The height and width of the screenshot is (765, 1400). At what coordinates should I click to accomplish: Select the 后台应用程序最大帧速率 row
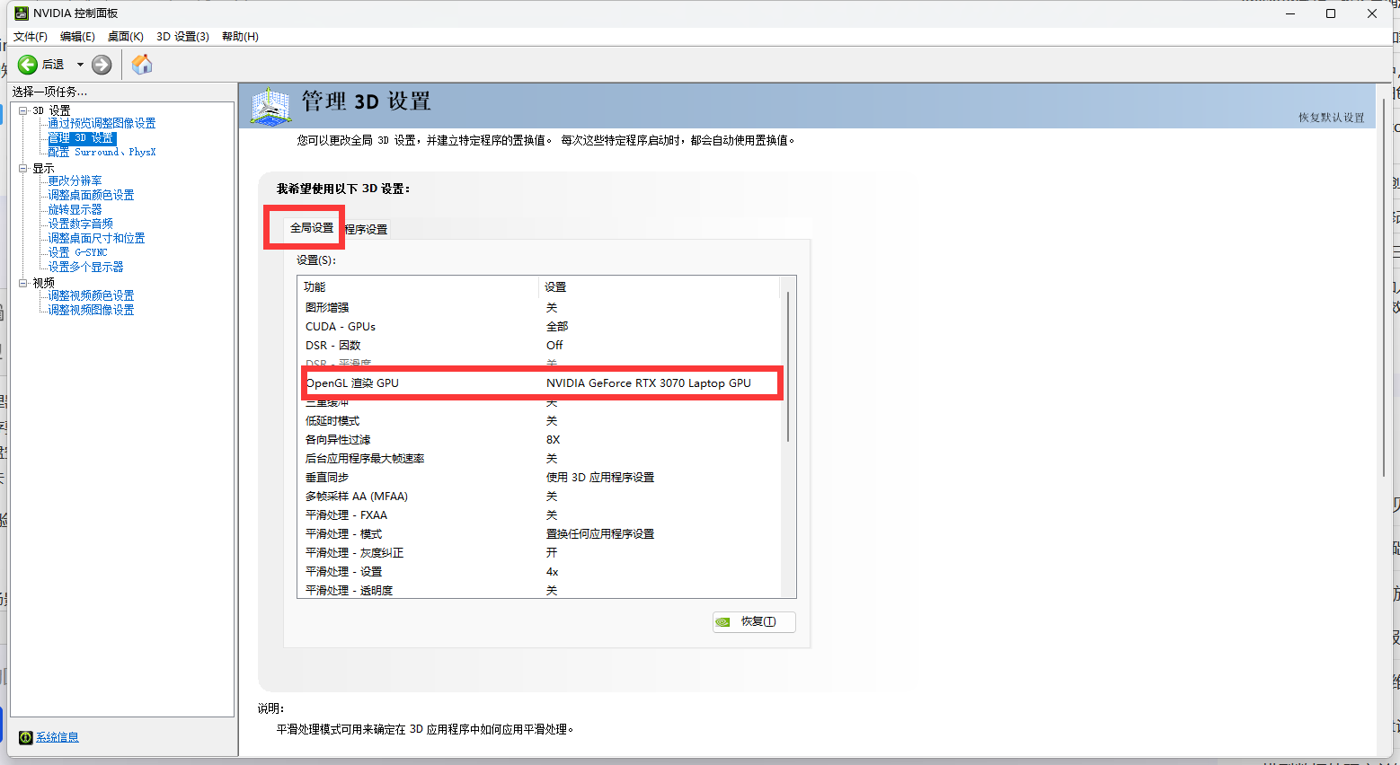(x=539, y=459)
